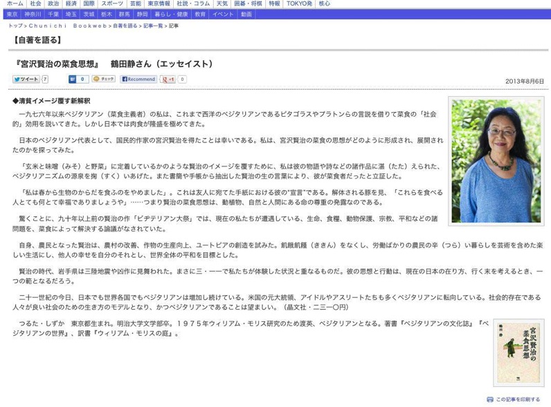551x407 pixels.
Task: Select the 動画 tab
Action: [x=246, y=15]
